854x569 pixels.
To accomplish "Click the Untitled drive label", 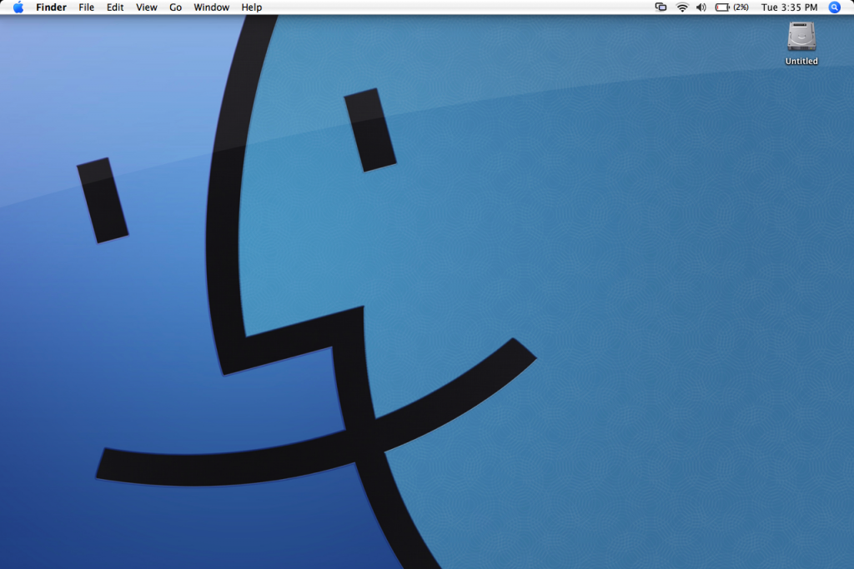I will pos(801,61).
